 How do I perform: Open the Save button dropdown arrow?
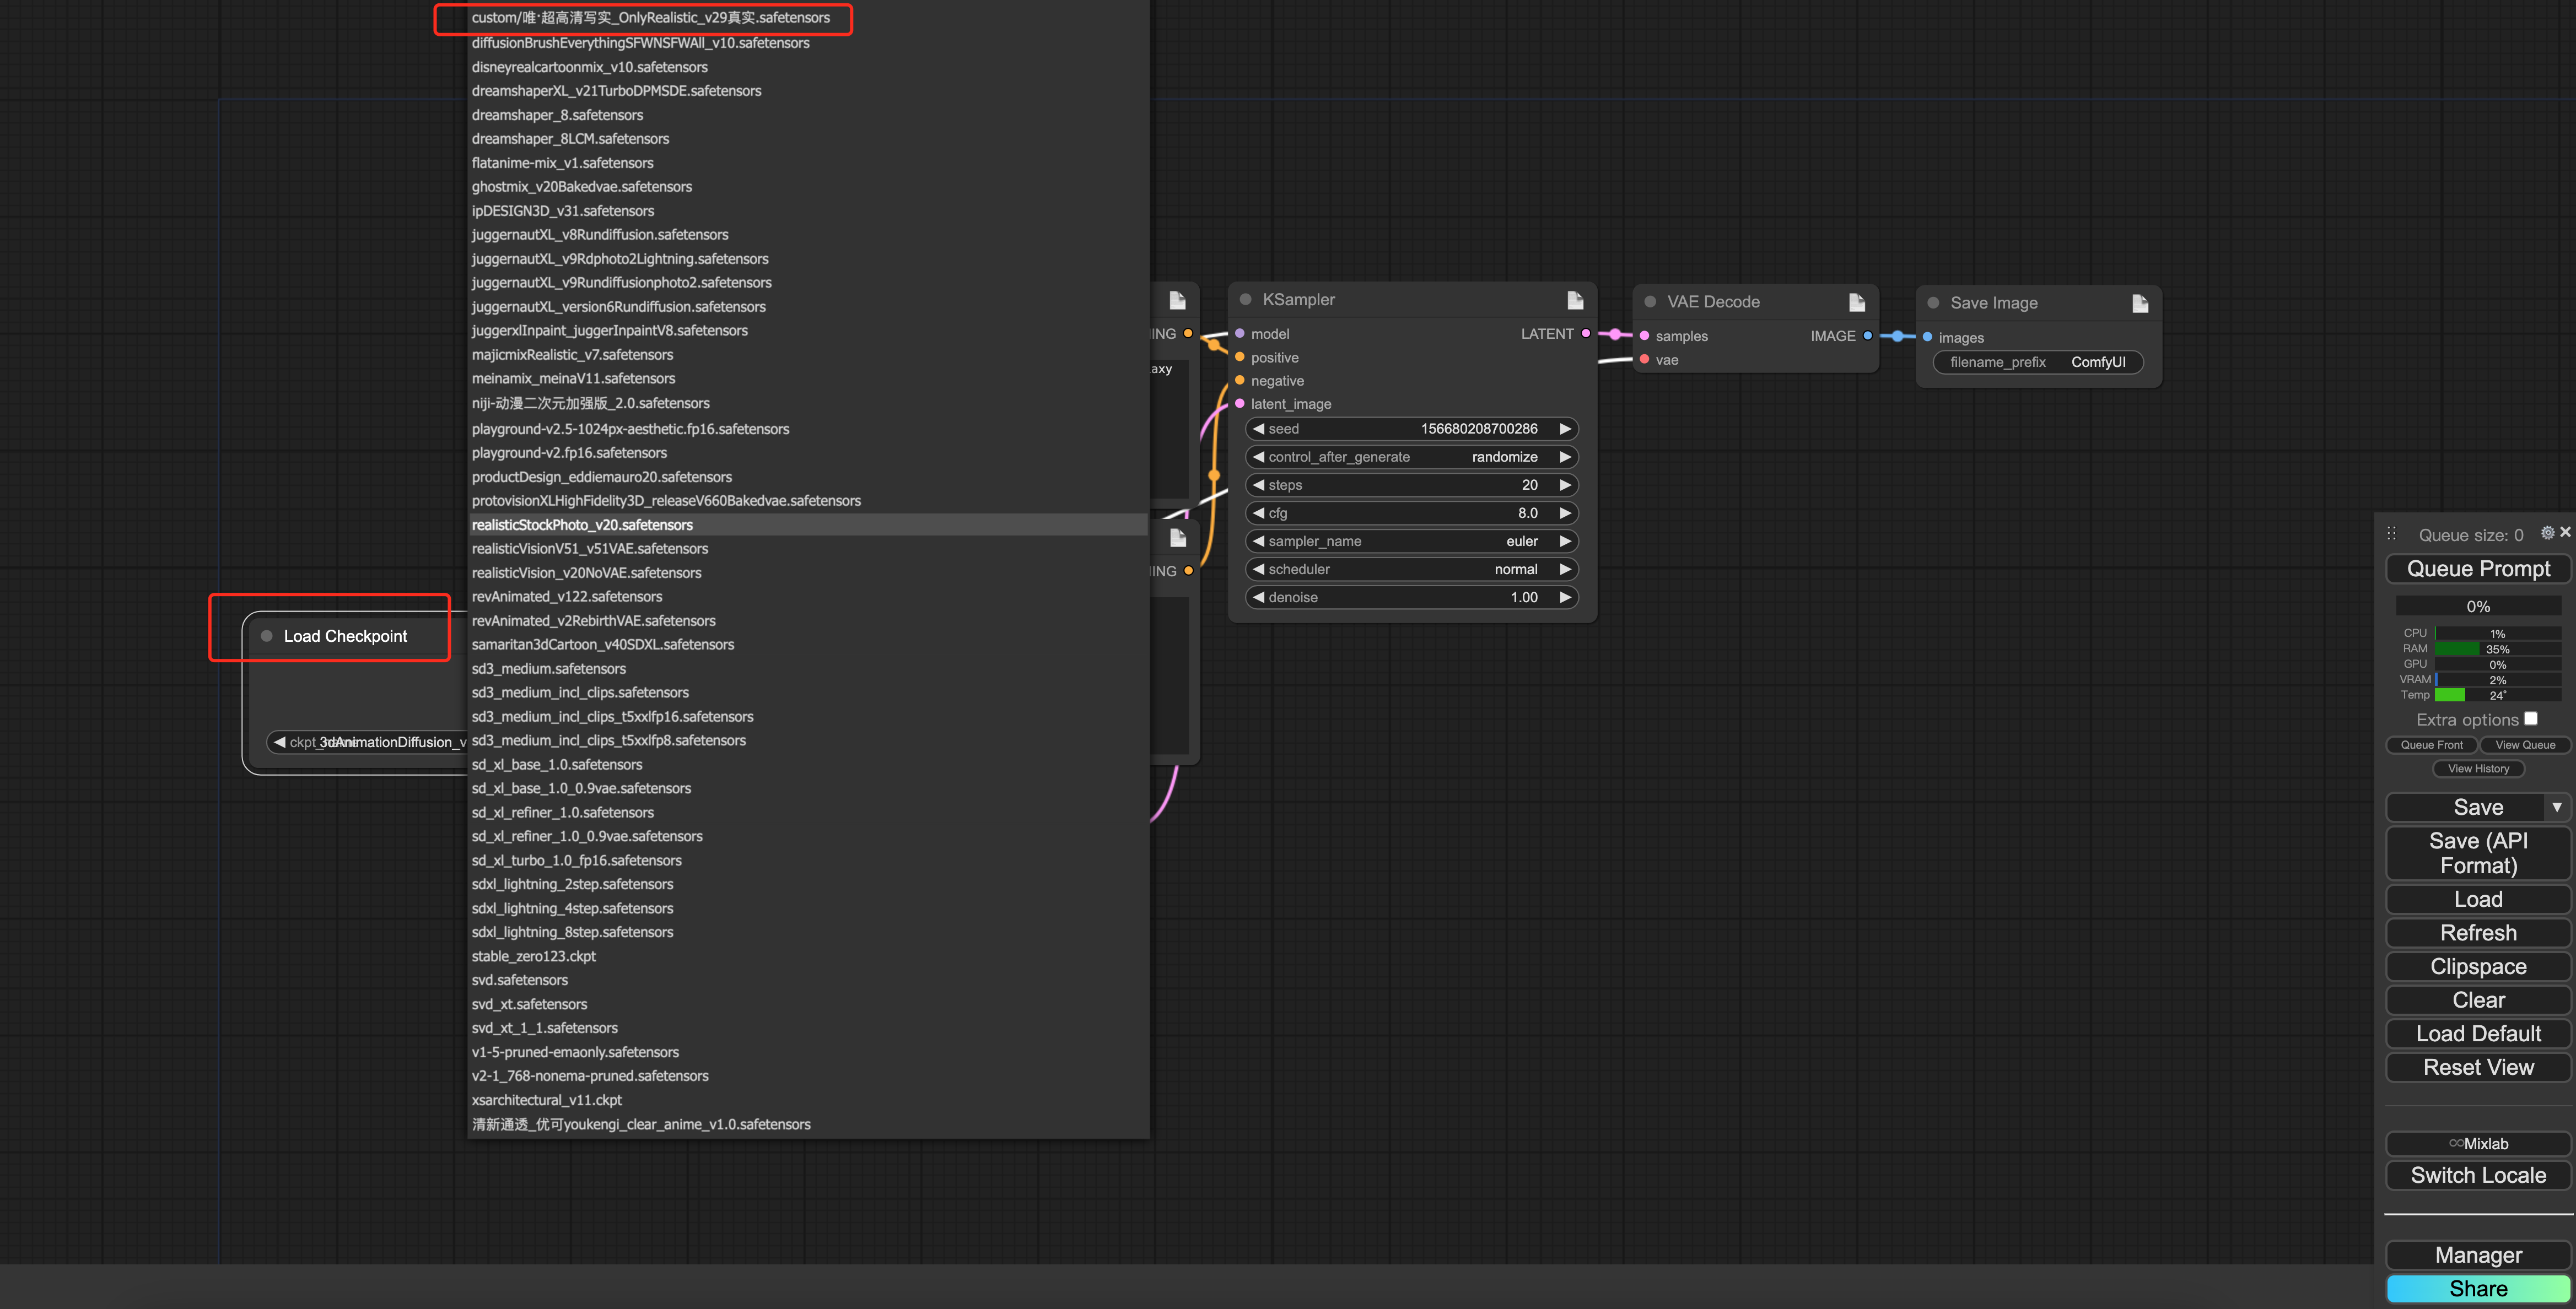tap(2557, 807)
